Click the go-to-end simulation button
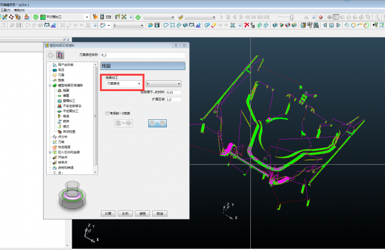 [x=267, y=17]
